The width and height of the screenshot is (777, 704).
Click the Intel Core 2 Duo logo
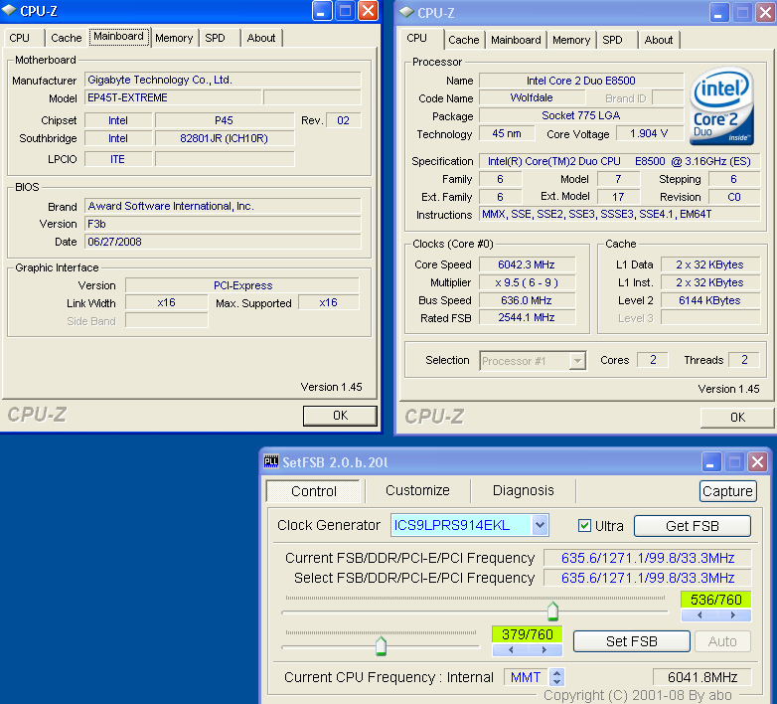[721, 106]
